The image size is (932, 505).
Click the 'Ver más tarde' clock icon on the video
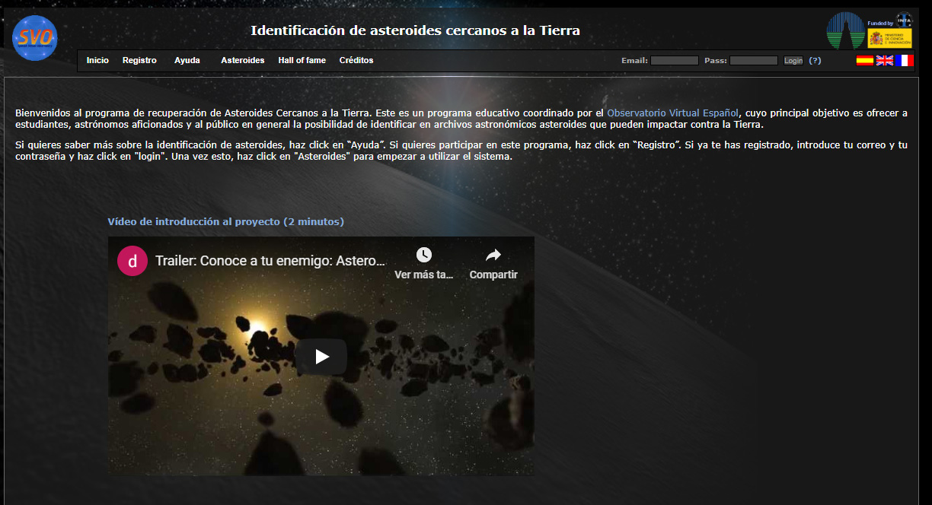pyautogui.click(x=423, y=256)
